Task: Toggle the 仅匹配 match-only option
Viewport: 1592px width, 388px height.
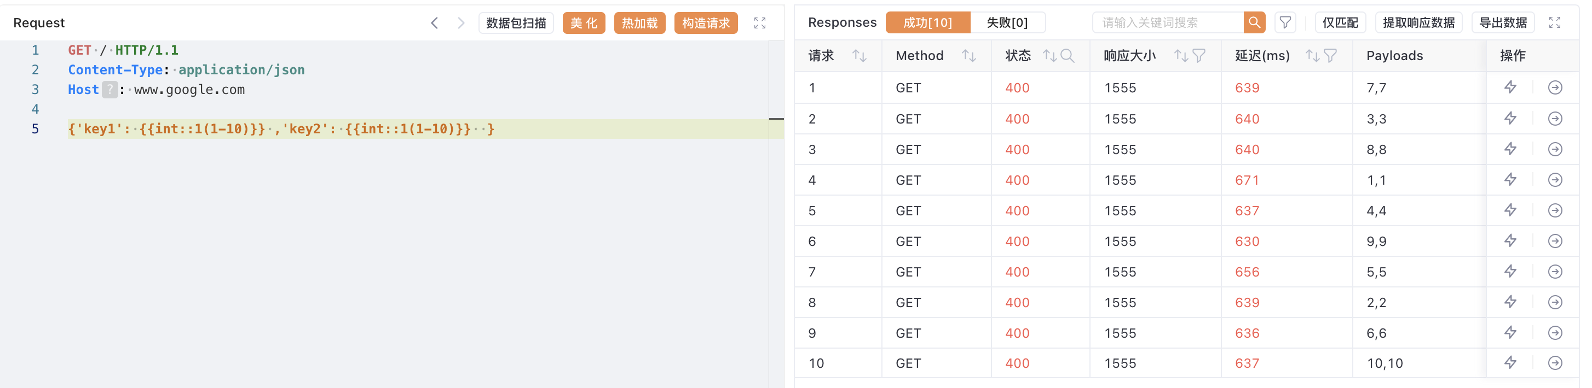Action: pos(1340,23)
